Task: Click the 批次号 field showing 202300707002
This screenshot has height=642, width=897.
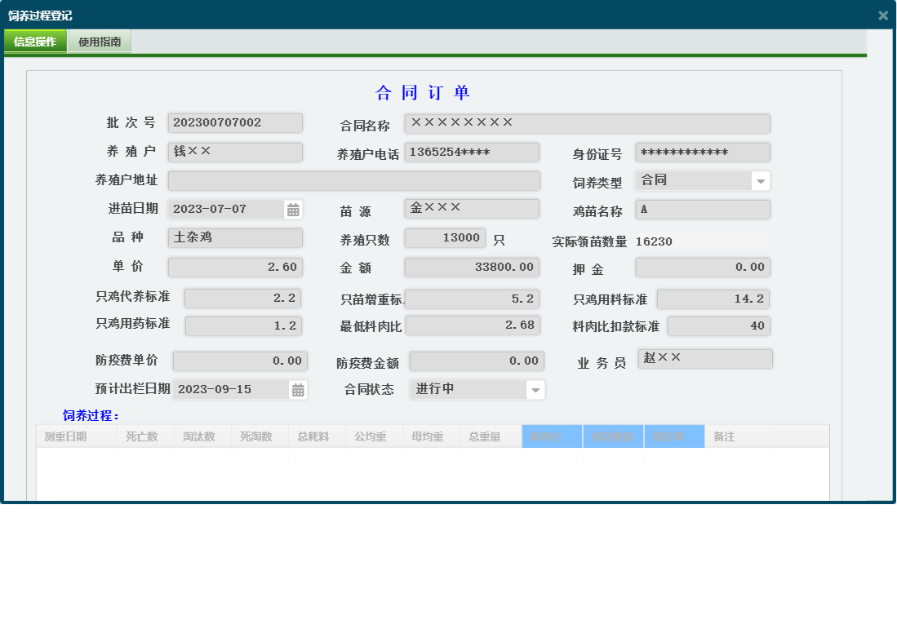Action: pos(234,123)
